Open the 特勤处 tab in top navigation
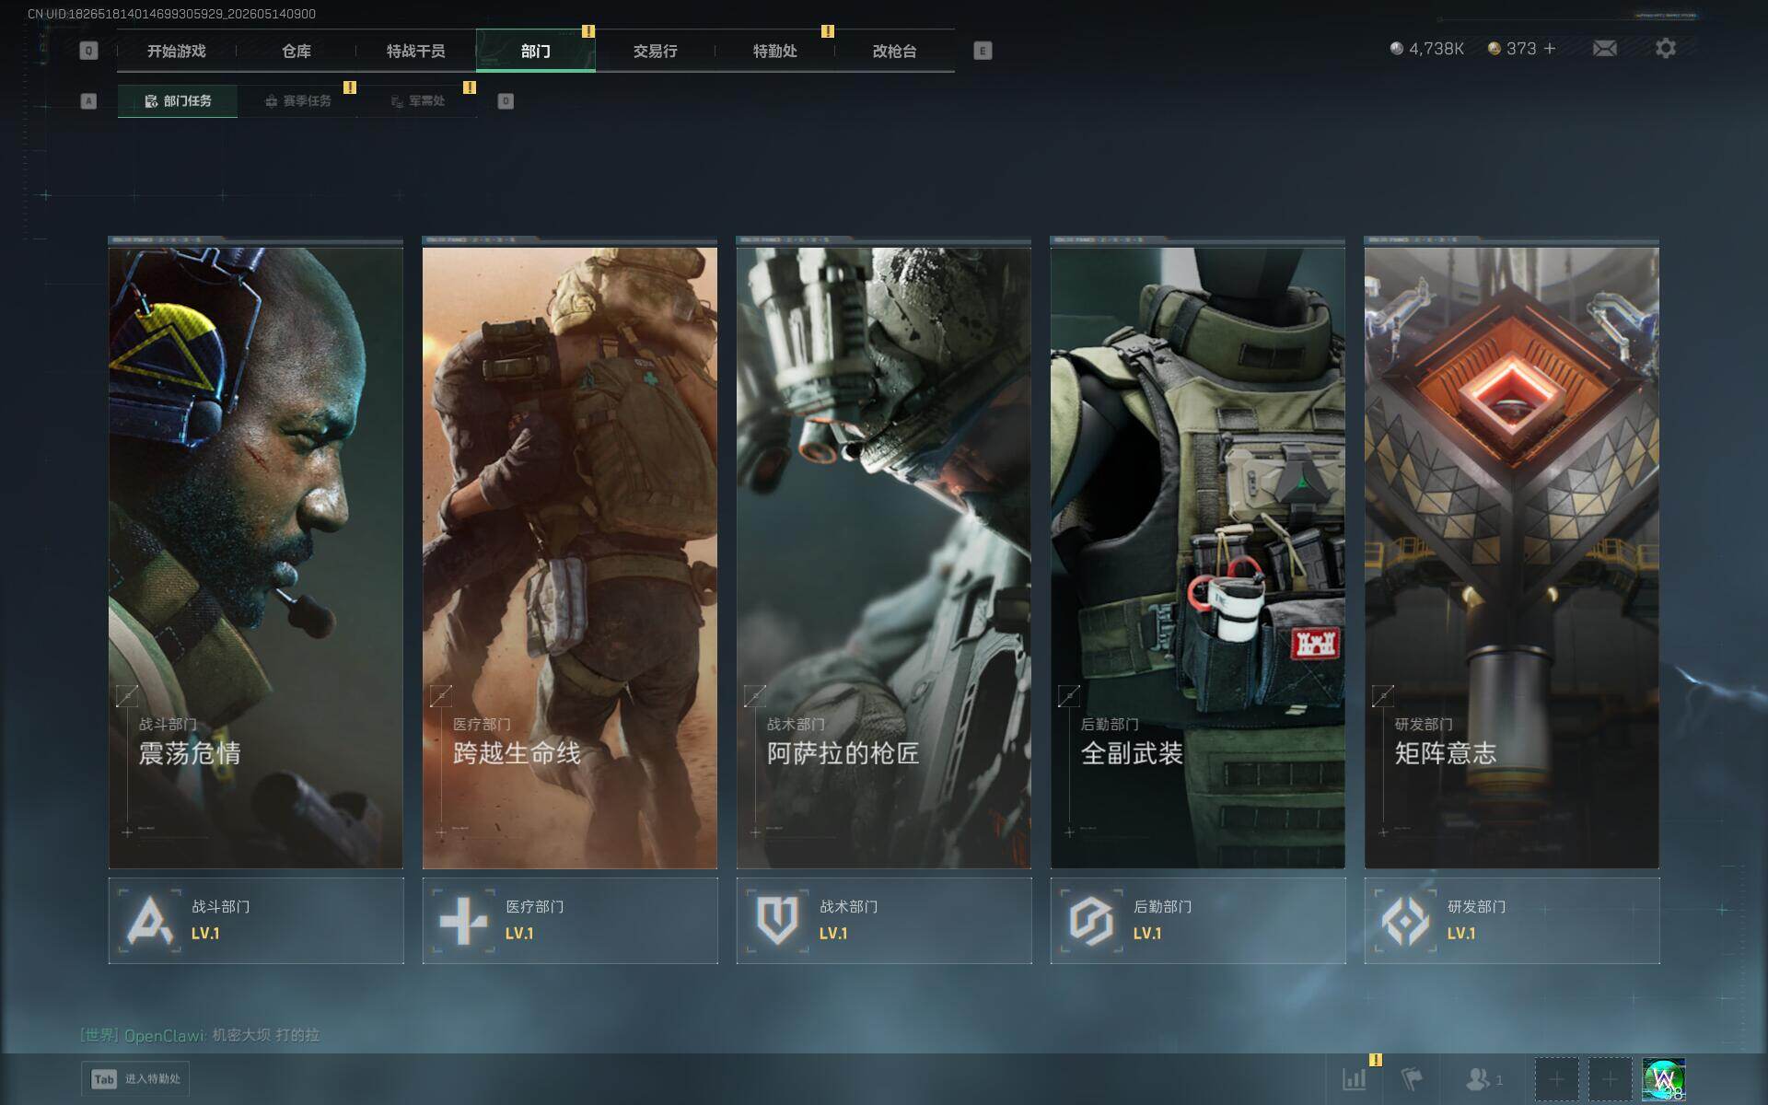Viewport: 1768px width, 1105px height. coord(775,51)
